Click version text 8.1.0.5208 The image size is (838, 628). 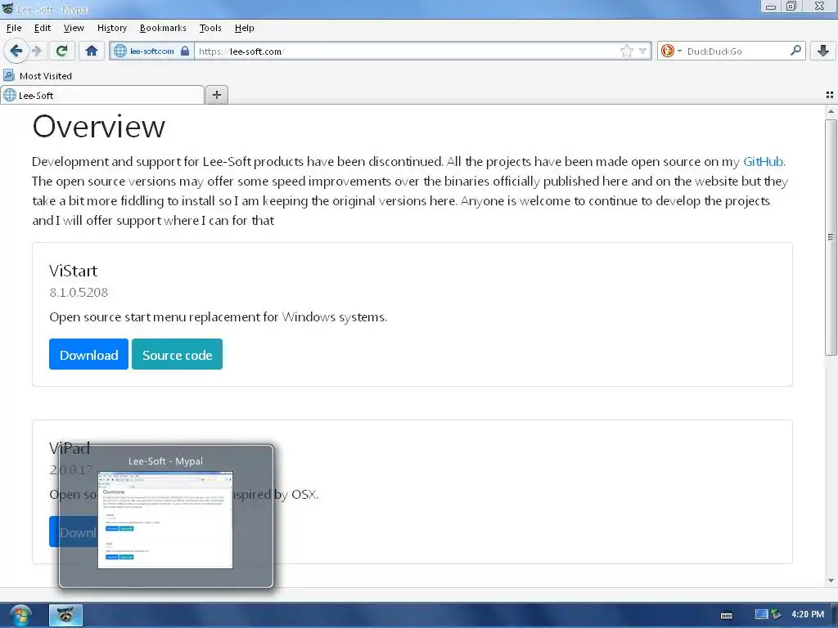point(79,292)
